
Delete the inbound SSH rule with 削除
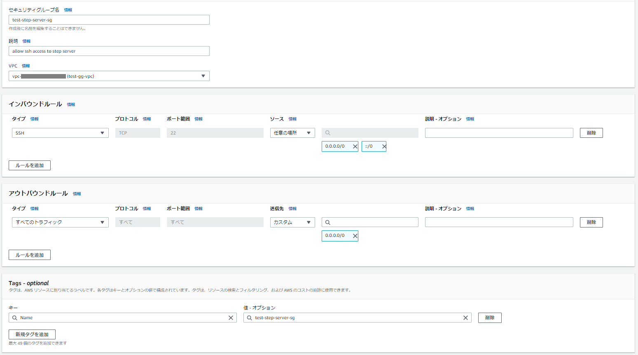point(591,133)
